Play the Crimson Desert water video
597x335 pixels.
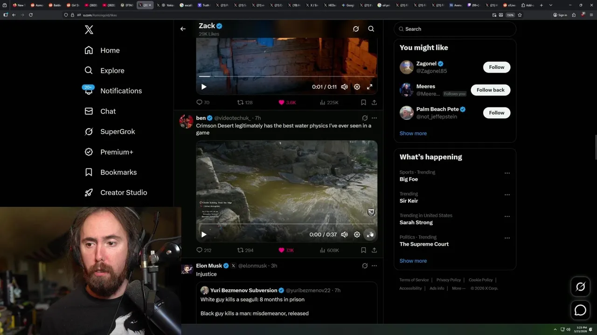[x=204, y=234]
